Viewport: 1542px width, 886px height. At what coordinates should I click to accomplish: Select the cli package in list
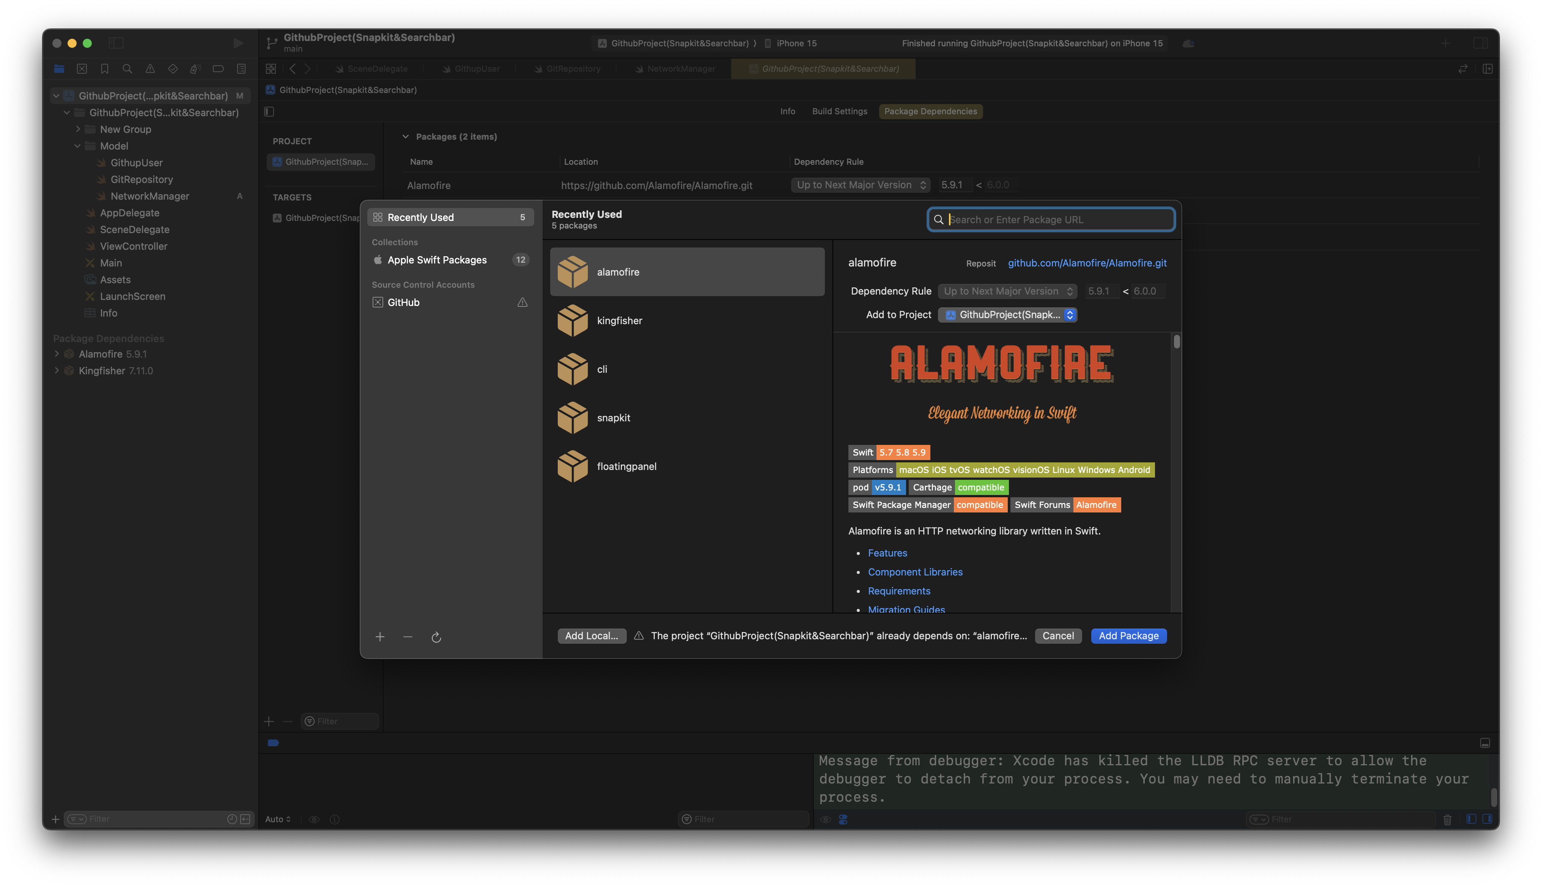coord(687,369)
